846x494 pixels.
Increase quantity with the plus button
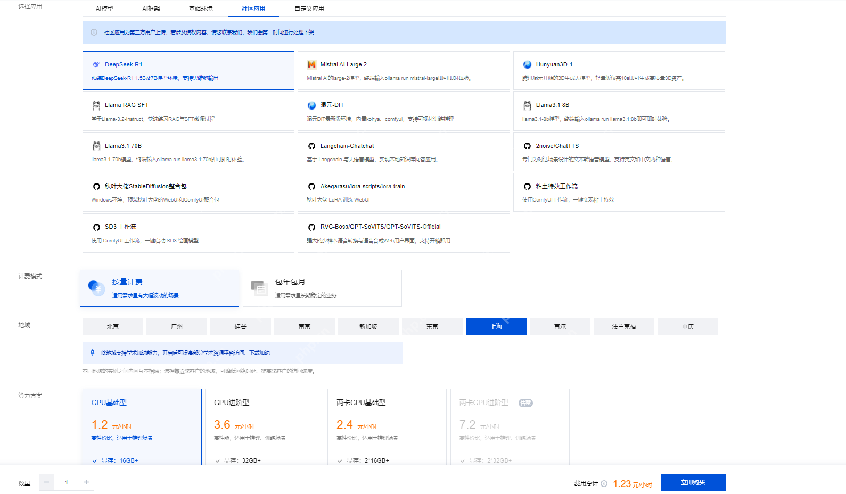click(x=86, y=482)
